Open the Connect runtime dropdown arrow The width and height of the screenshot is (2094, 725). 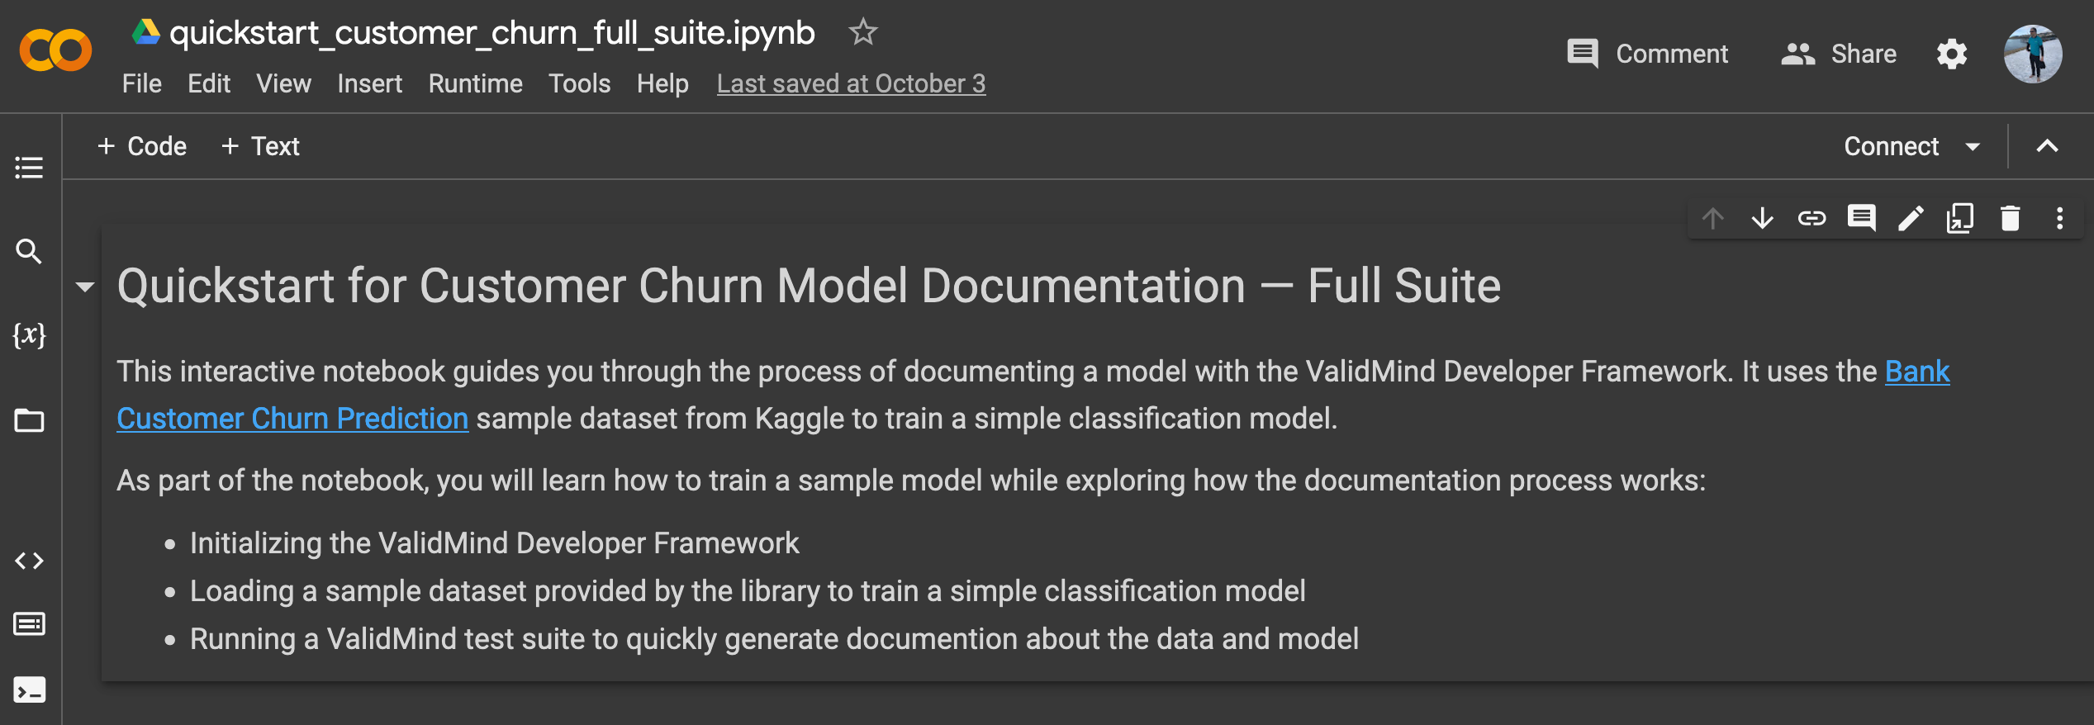1973,147
